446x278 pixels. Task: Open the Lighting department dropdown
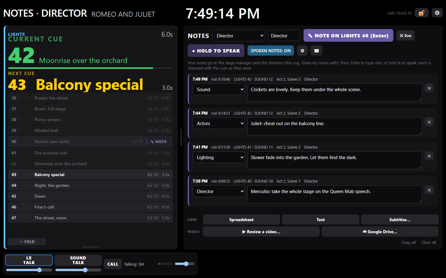pos(219,158)
